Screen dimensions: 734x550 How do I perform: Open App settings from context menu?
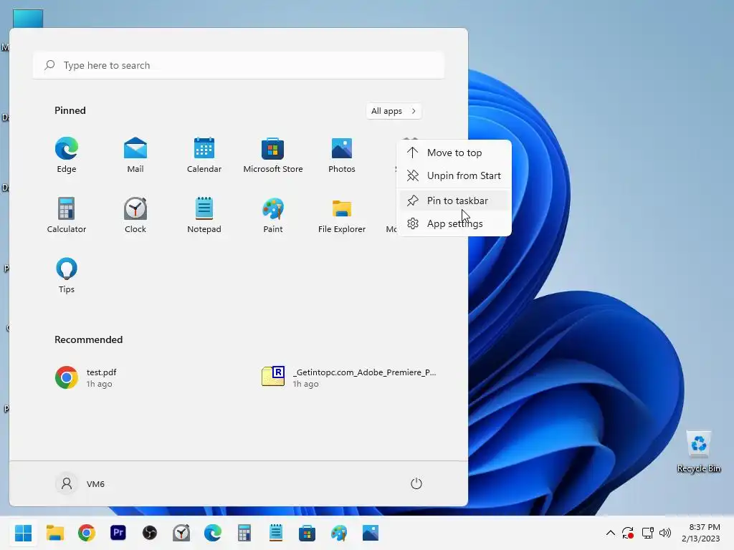[x=454, y=223]
